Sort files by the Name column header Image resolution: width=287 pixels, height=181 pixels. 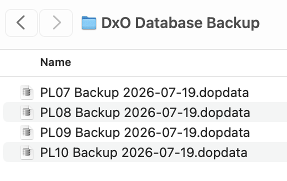55,62
